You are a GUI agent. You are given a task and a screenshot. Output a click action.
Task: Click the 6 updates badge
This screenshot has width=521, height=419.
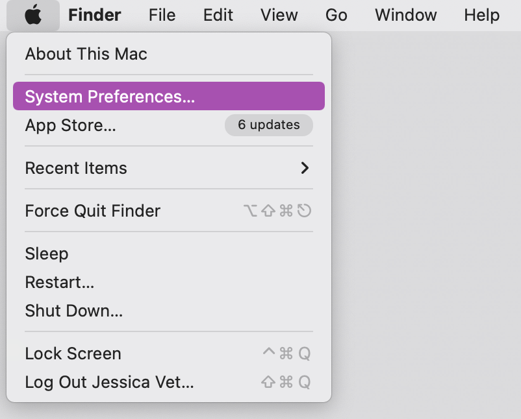[269, 125]
